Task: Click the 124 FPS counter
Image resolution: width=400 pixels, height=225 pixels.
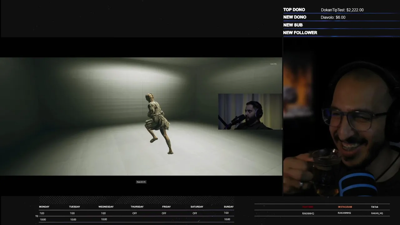Action: click(x=273, y=64)
